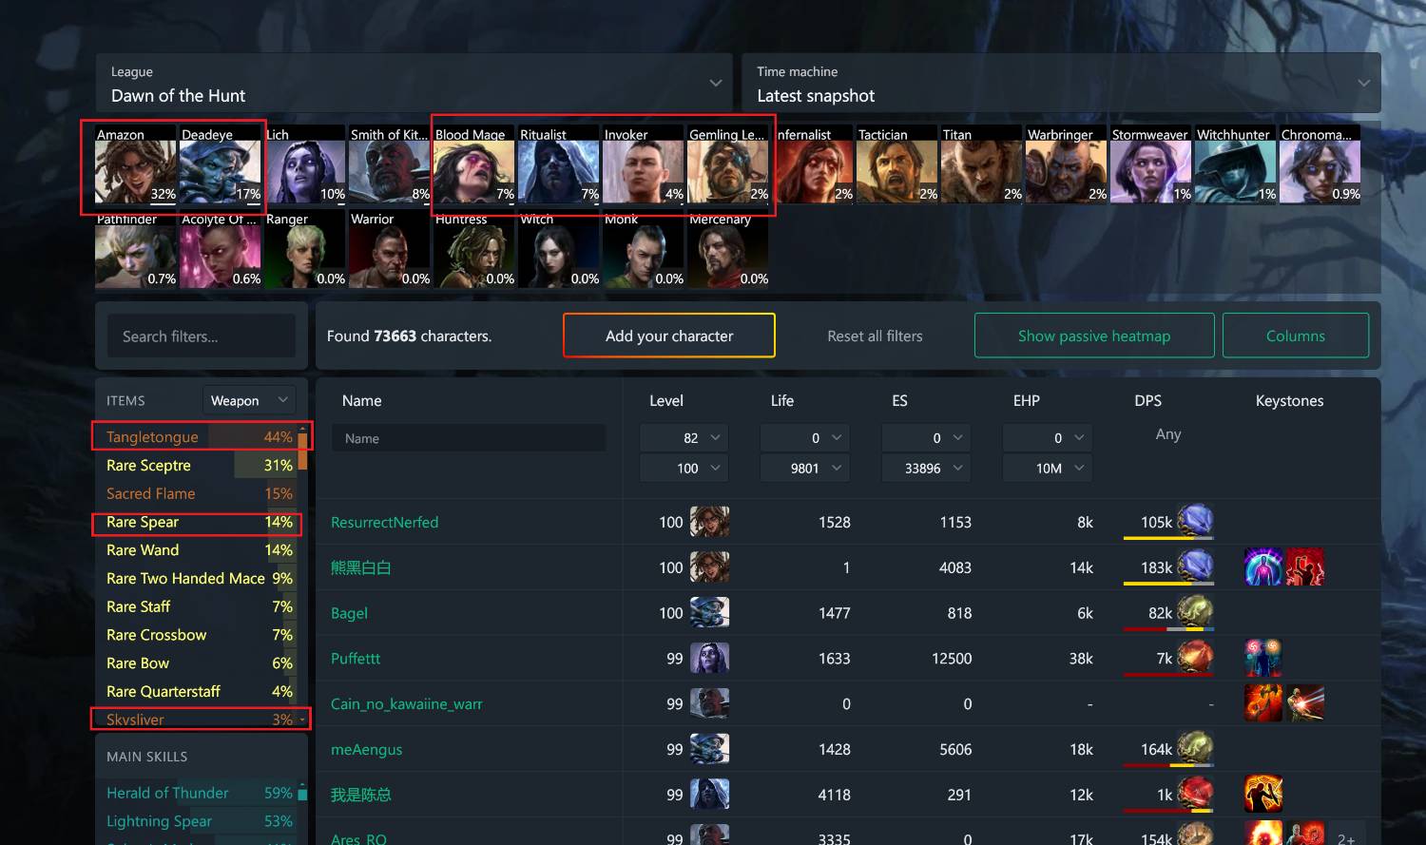The width and height of the screenshot is (1426, 845).
Task: Select the Titan class portrait
Action: [982, 164]
